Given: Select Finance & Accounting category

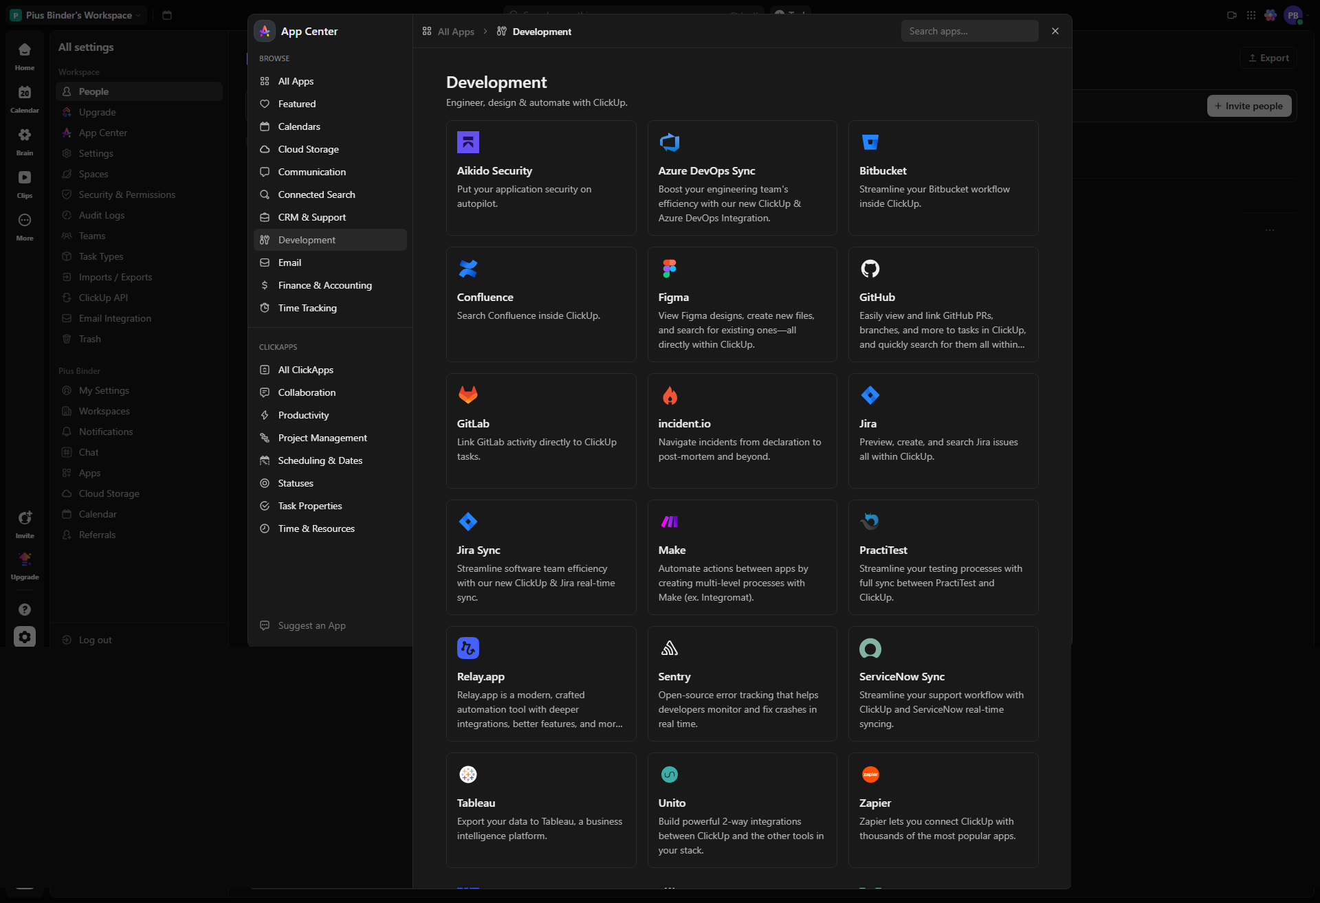Looking at the screenshot, I should [330, 285].
